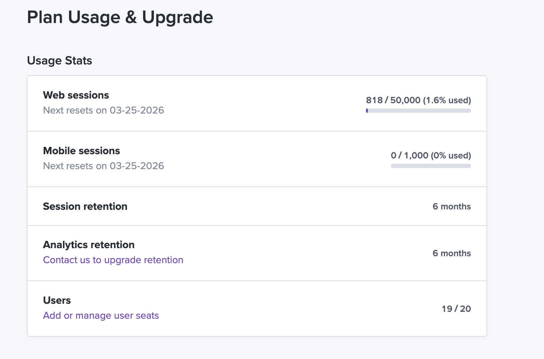Click the "Usage Stats" section heading
Image resolution: width=544 pixels, height=359 pixels.
click(x=59, y=61)
